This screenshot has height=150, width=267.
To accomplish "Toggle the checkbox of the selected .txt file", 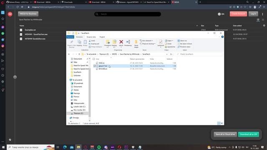I will tap(95, 66).
